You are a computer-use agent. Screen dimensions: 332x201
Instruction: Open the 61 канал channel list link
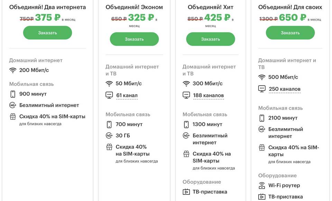[x=127, y=95]
